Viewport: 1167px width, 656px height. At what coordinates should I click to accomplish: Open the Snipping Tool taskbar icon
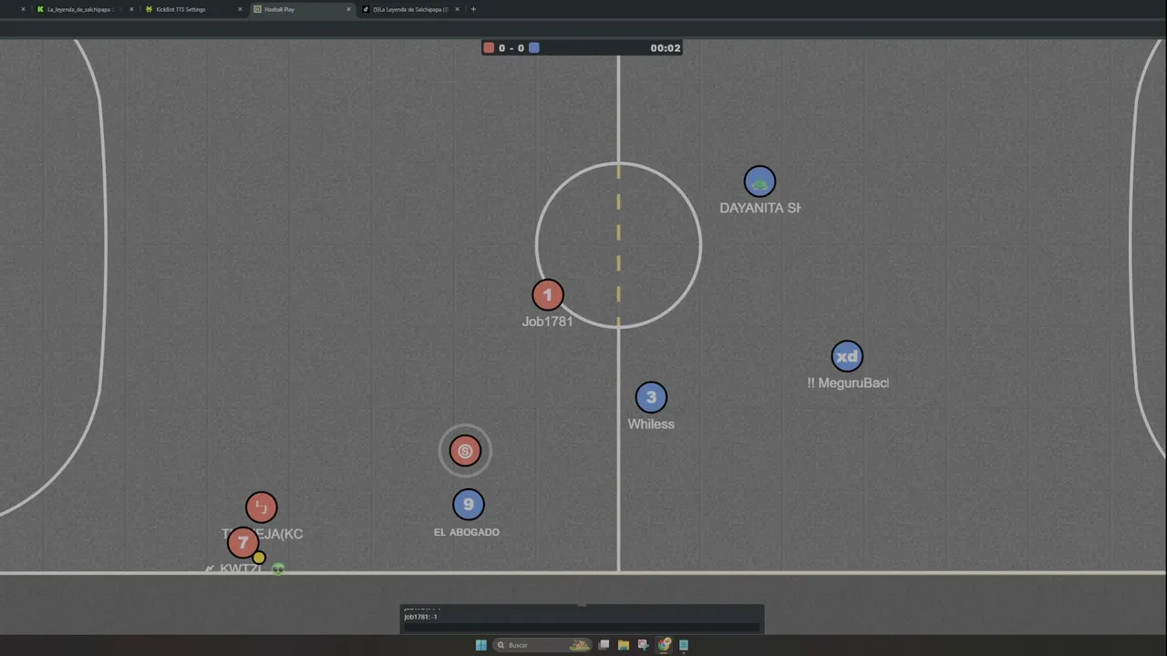[x=644, y=645]
